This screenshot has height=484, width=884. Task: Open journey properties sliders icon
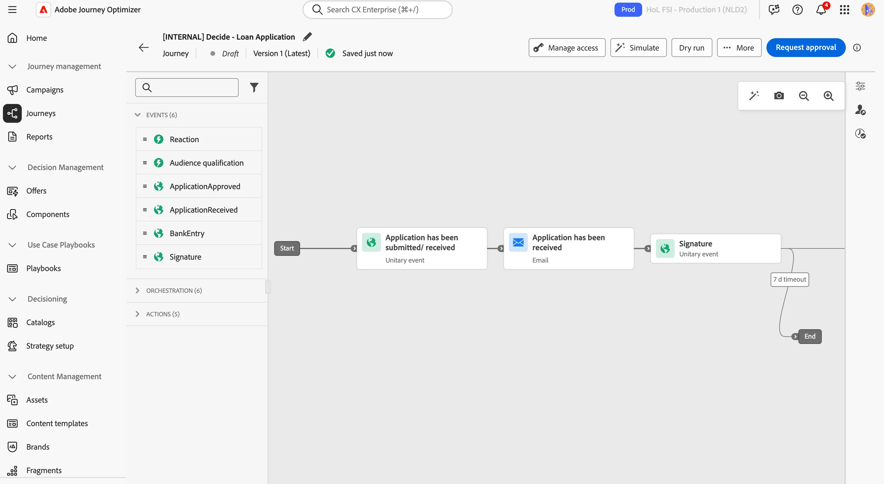click(860, 86)
